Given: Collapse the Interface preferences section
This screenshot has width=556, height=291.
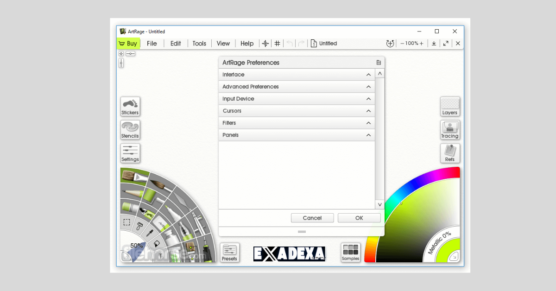Looking at the screenshot, I should coord(368,74).
